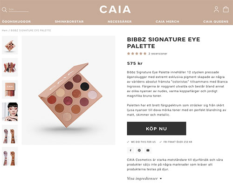Share product via Facebook icon
The height and width of the screenshot is (184, 233).
130,150
